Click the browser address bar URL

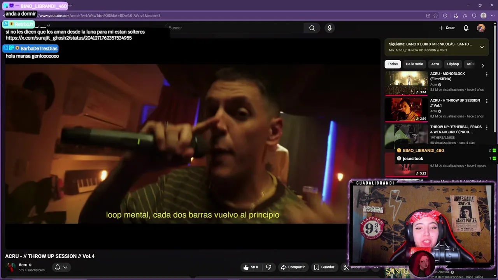(x=100, y=16)
